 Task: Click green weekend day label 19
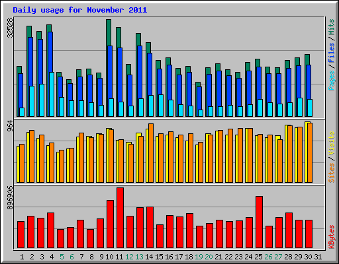click(199, 257)
